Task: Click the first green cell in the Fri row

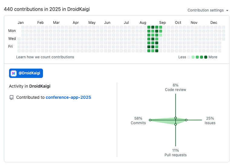Action: tap(149, 47)
